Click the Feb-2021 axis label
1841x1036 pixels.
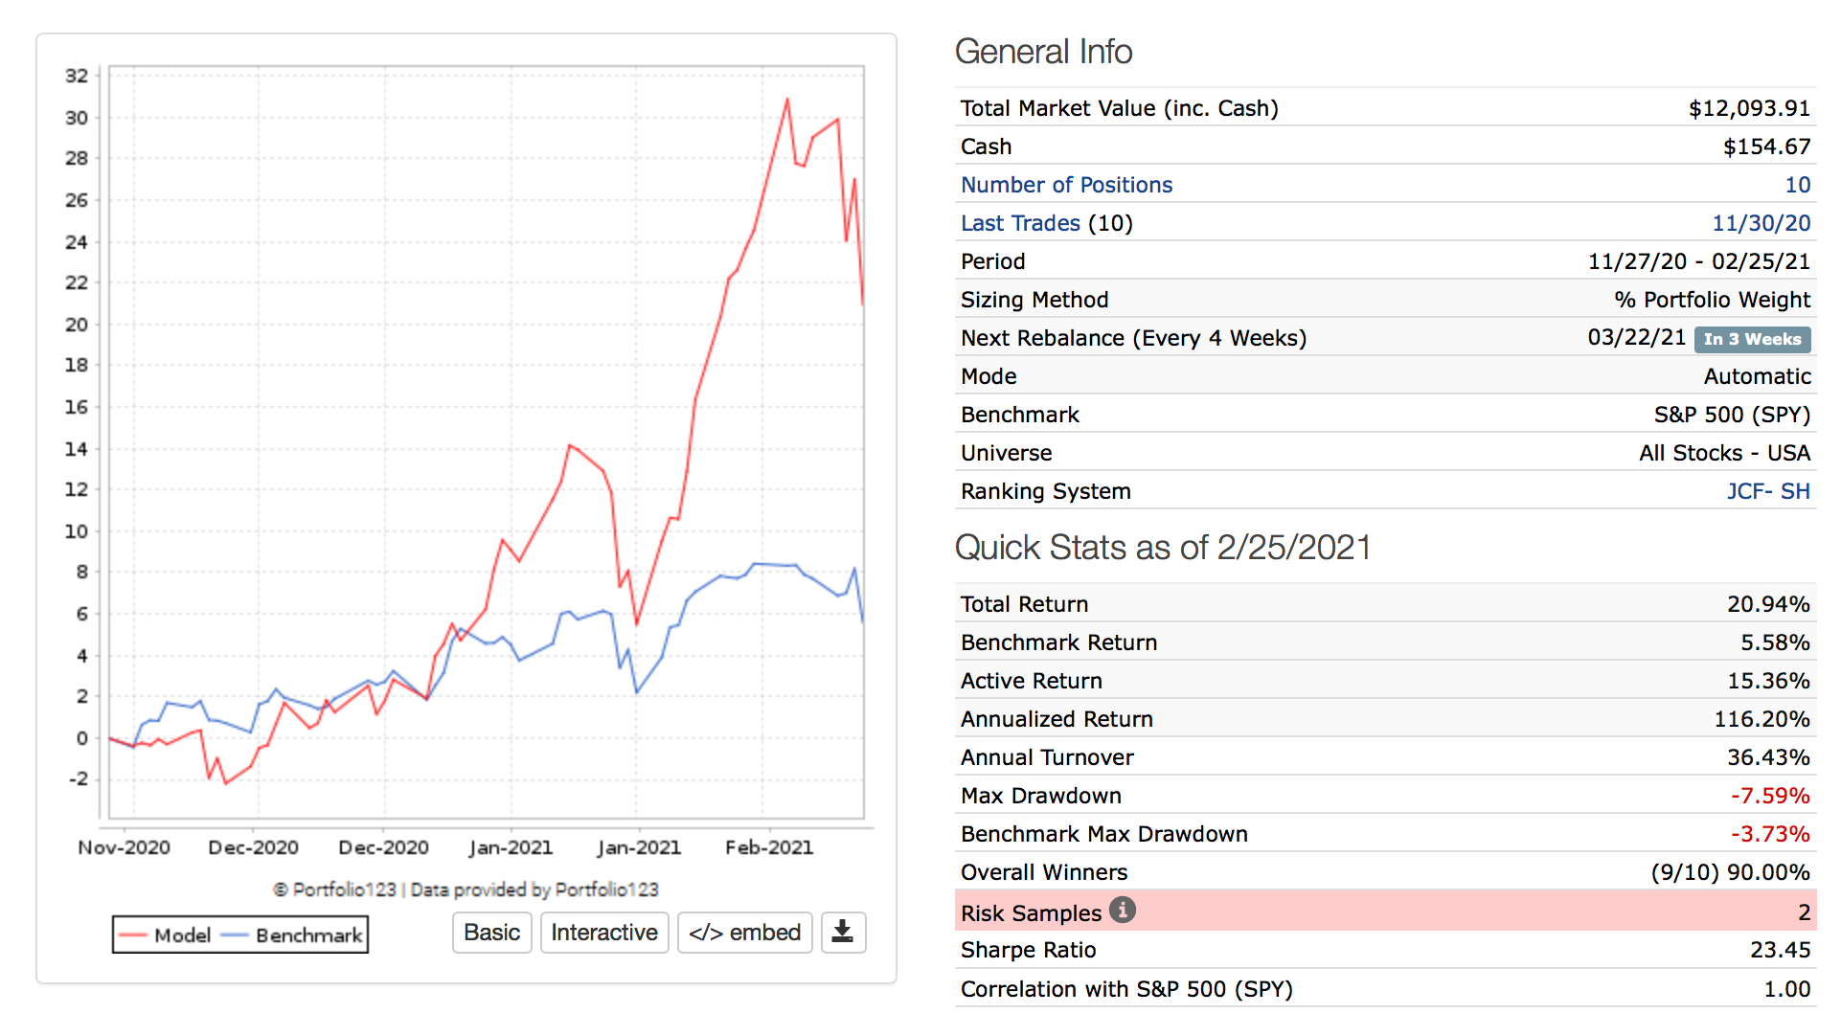tap(768, 847)
